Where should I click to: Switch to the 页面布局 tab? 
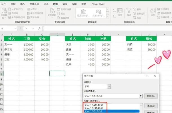(34, 4)
